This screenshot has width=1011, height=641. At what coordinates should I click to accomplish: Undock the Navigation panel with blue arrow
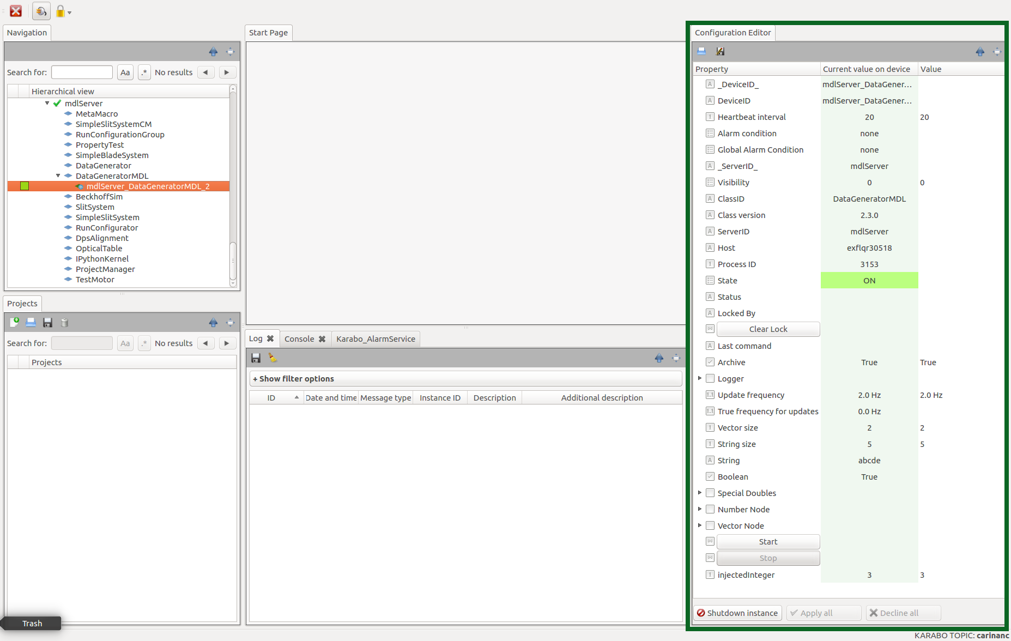pyautogui.click(x=213, y=52)
